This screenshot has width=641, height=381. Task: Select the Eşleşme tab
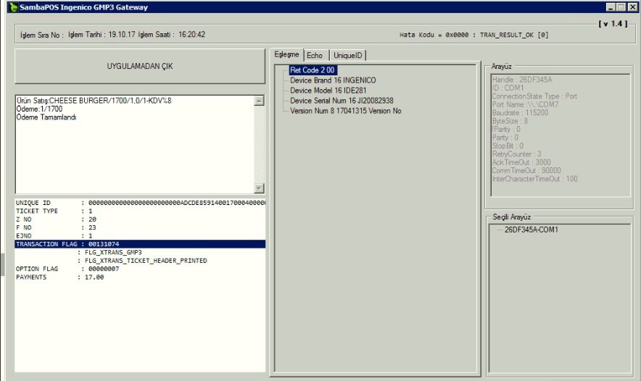[286, 54]
